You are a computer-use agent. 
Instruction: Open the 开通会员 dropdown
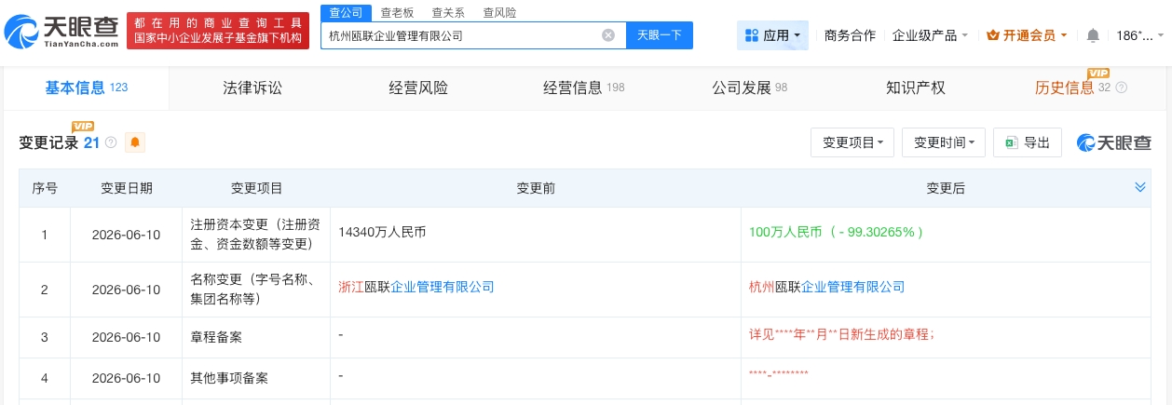click(1028, 35)
